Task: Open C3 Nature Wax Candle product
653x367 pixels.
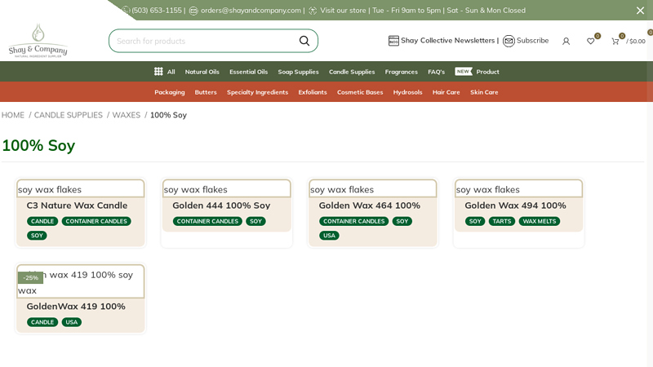Action: [x=77, y=206]
